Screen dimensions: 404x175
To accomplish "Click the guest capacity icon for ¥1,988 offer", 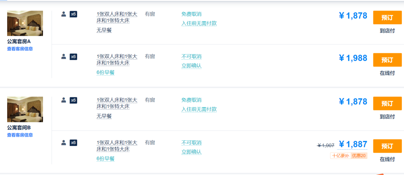I will point(73,57).
